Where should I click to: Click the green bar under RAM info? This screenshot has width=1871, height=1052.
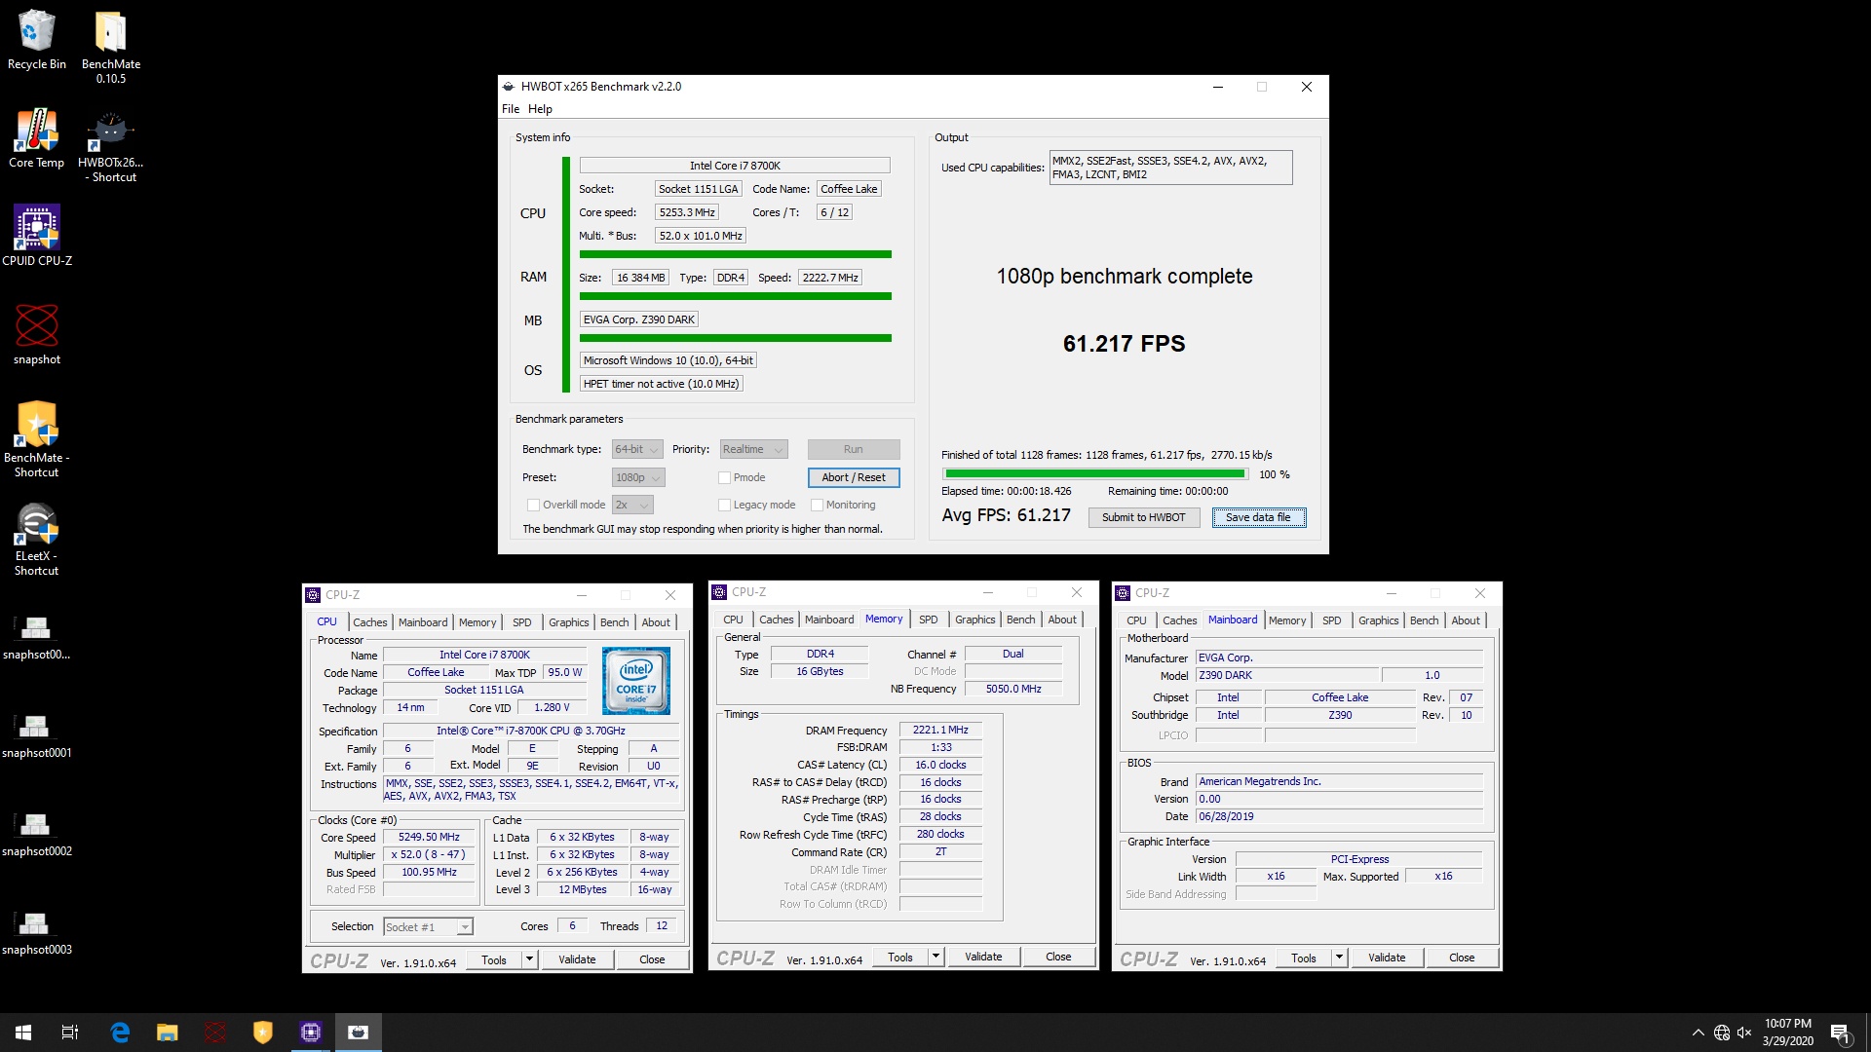736,296
